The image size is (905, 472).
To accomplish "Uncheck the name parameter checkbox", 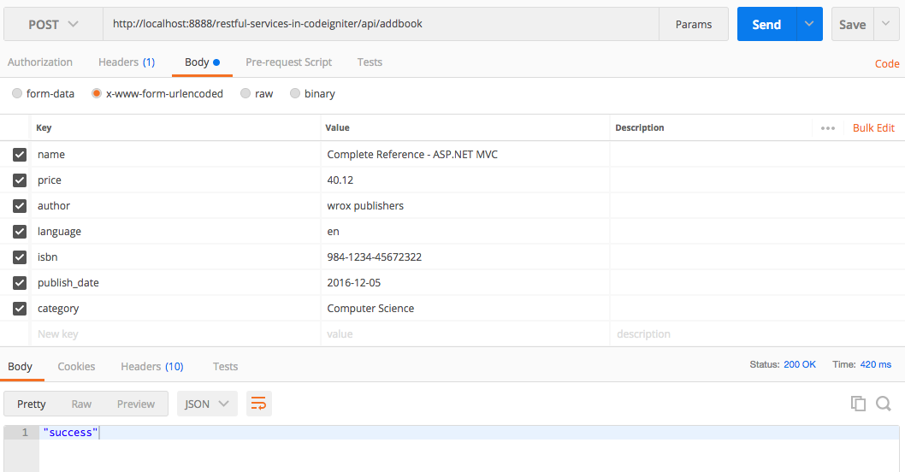I will pyautogui.click(x=20, y=155).
